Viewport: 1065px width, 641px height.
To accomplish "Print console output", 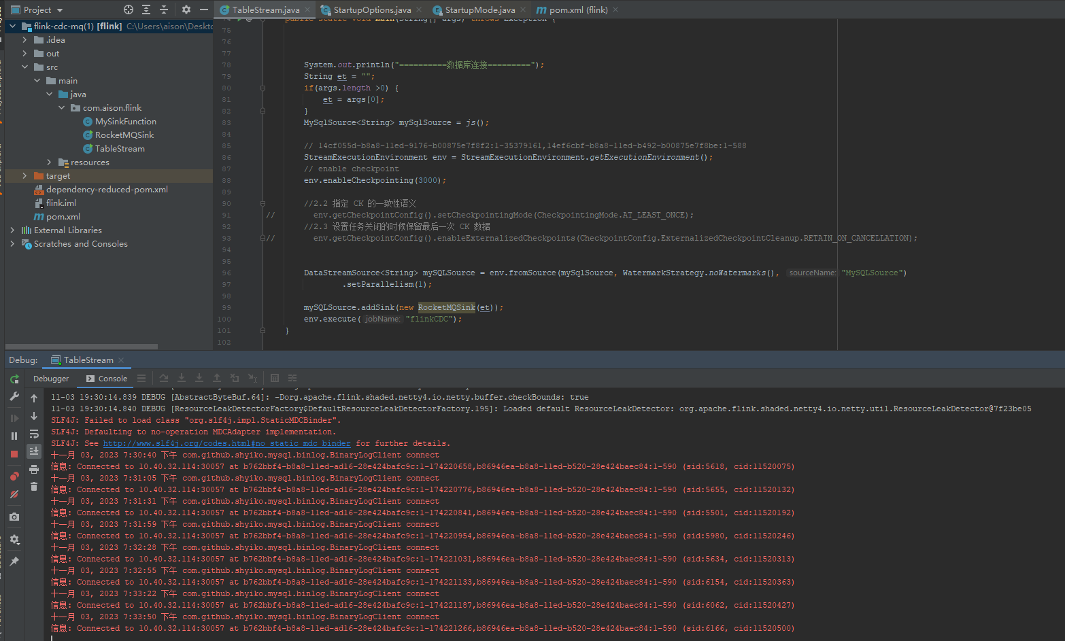I will pos(34,469).
